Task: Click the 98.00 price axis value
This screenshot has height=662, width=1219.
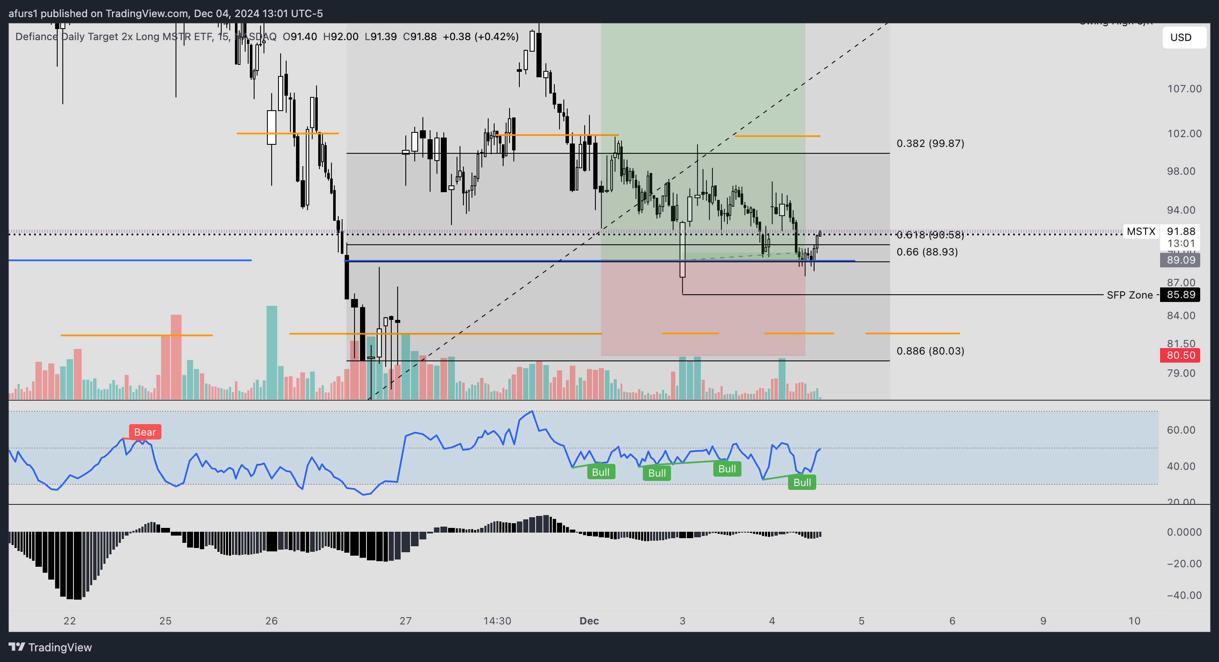Action: click(1181, 171)
